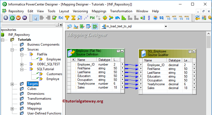This screenshot has height=115, width=212.
Task: Add the blue curved-arrow Update Strategy
Action: [117, 18]
